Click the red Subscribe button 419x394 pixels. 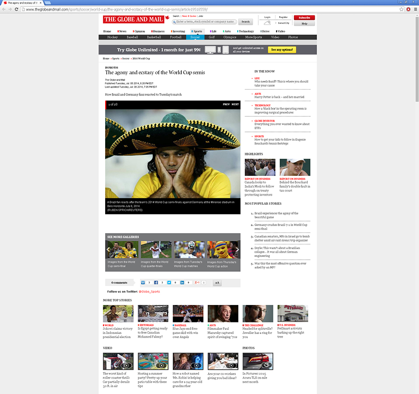[x=305, y=18]
